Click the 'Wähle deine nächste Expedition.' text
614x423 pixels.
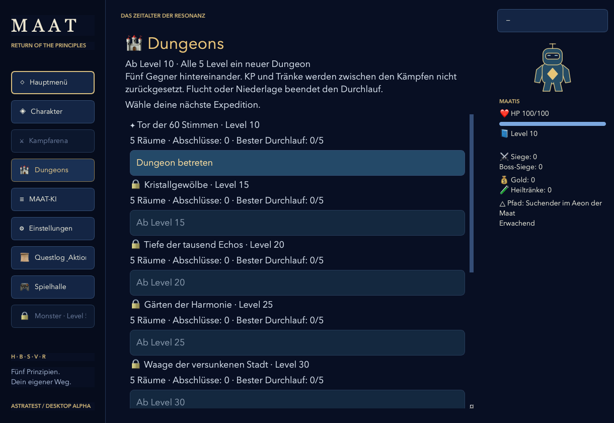tap(193, 105)
